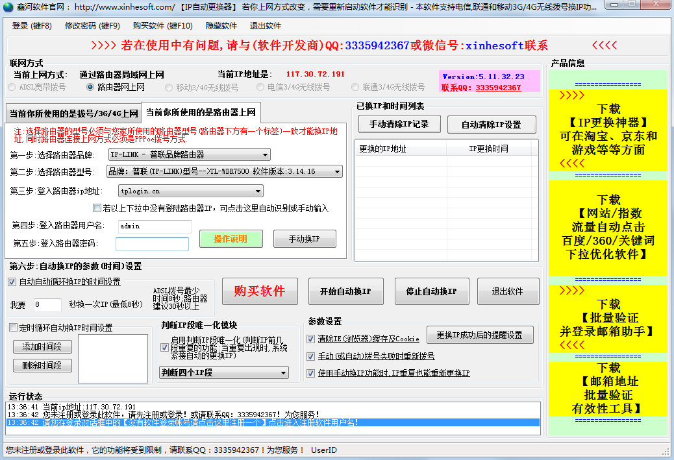Enable 定时循环自动换IP时间设置

13,326
